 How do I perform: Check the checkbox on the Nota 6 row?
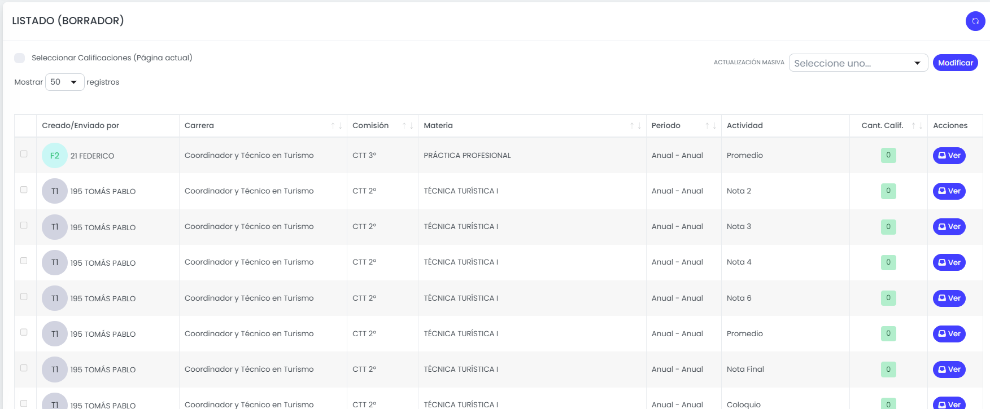click(24, 296)
